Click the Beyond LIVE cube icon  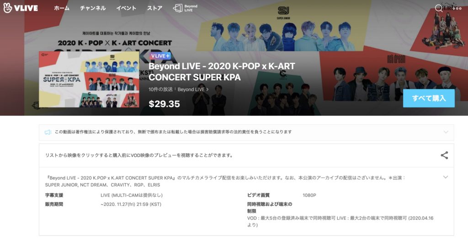178,8
